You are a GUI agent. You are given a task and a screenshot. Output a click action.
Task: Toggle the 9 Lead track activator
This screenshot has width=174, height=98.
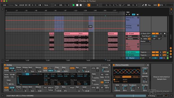click(155, 33)
